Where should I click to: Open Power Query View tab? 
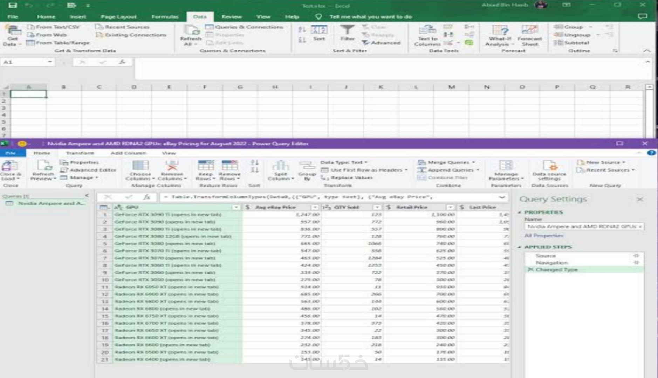point(169,153)
